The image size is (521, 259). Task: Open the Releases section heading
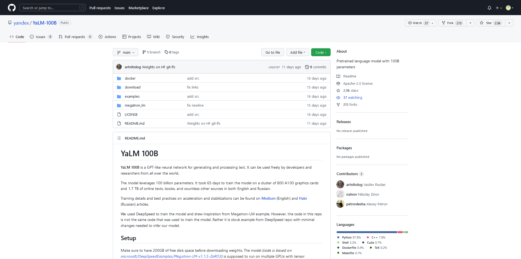pyautogui.click(x=344, y=122)
